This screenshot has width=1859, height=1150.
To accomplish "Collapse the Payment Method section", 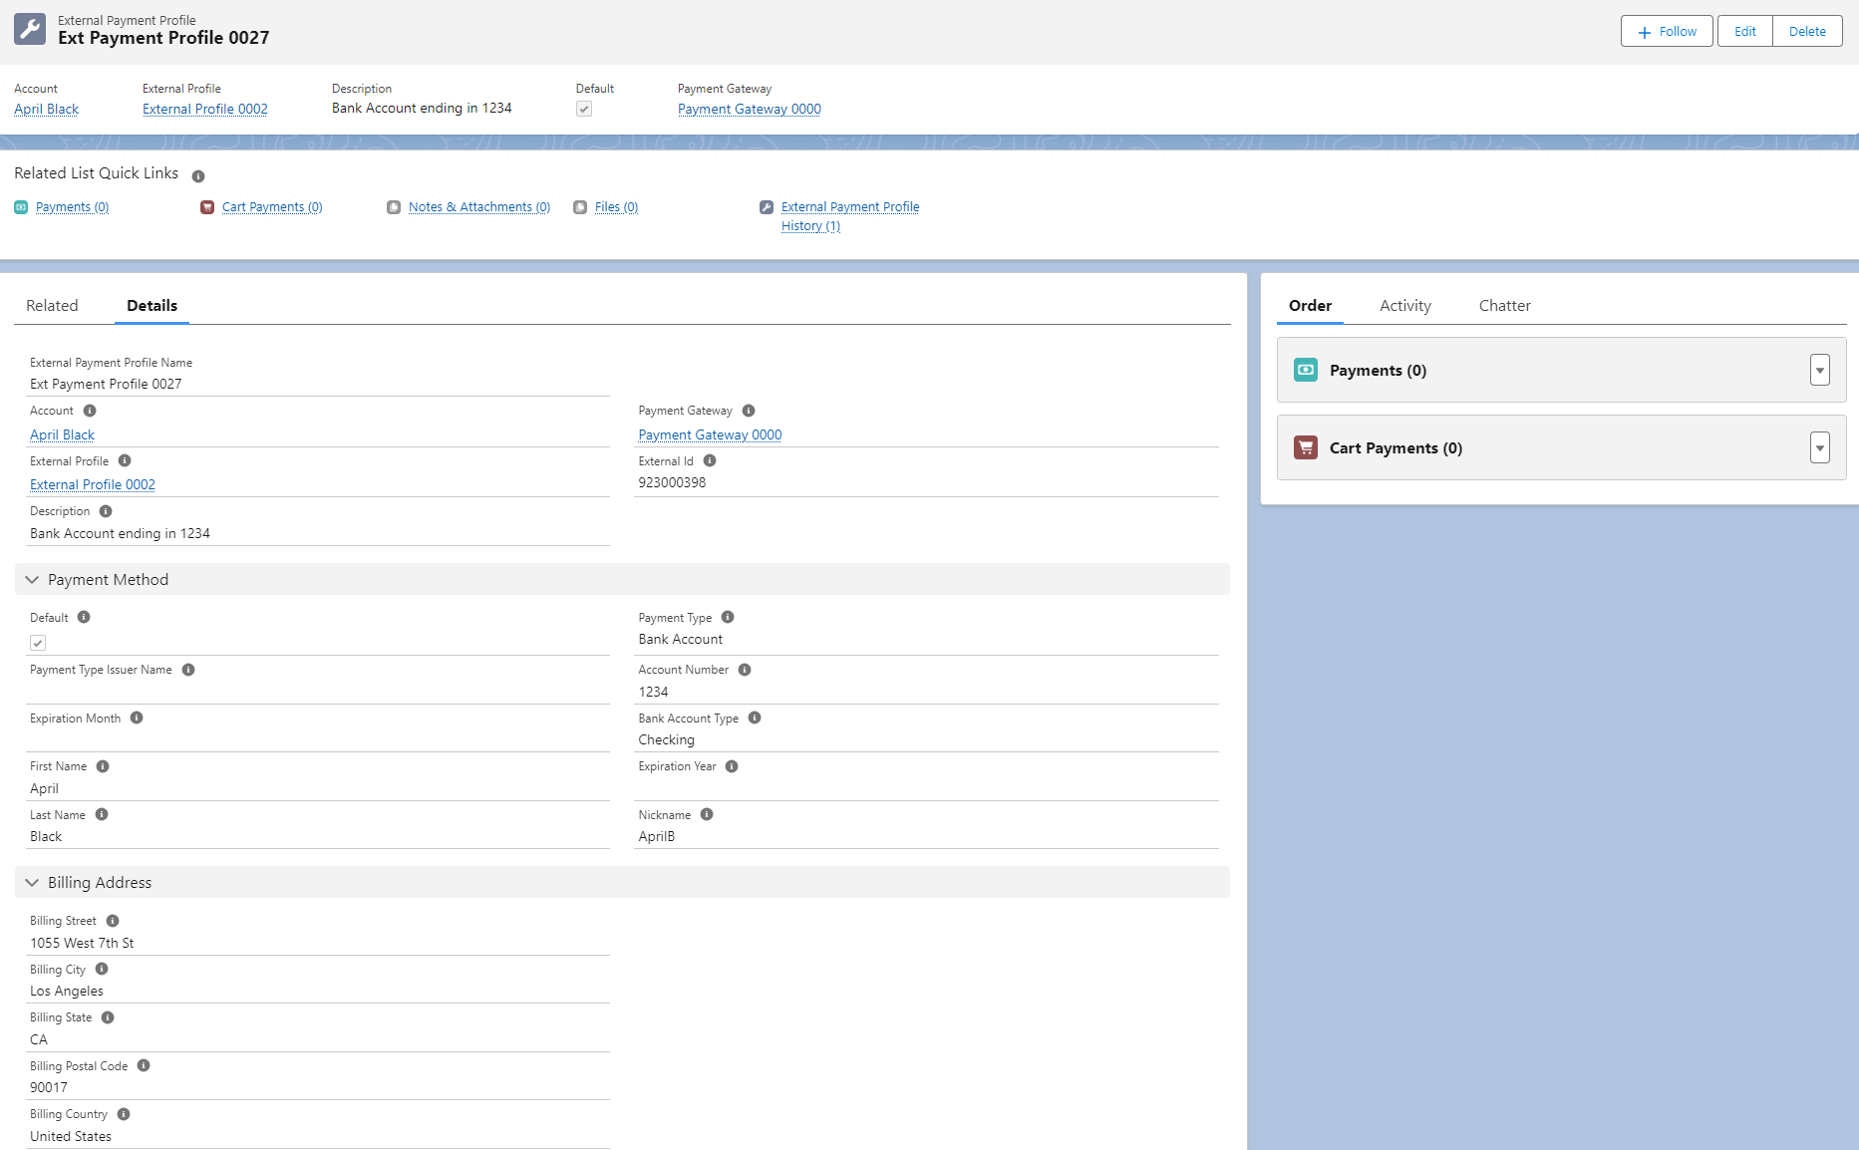I will [x=33, y=580].
